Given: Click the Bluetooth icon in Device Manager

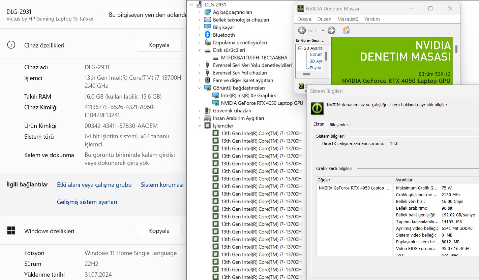Looking at the screenshot, I should coord(208,35).
